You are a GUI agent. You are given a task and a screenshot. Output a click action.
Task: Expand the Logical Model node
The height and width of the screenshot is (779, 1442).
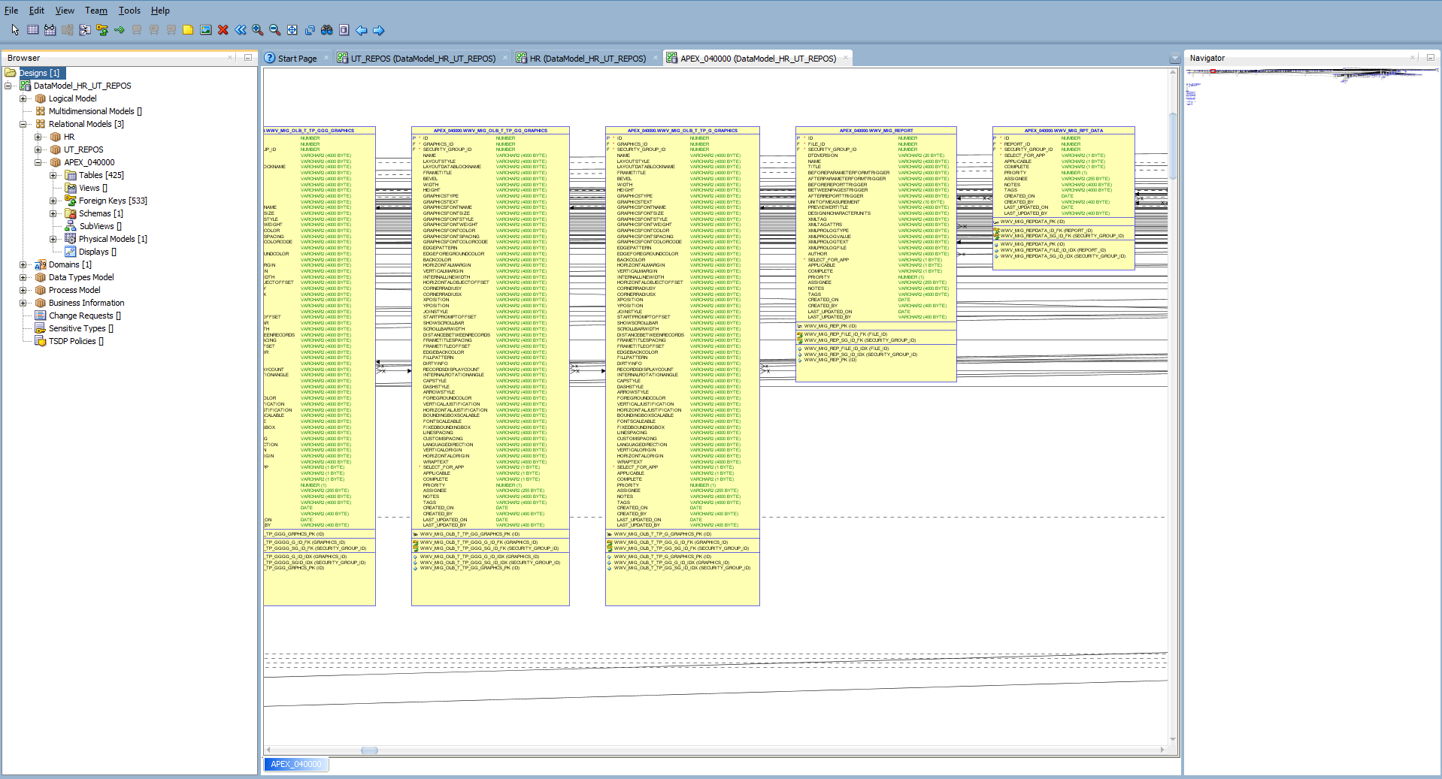[x=23, y=98]
